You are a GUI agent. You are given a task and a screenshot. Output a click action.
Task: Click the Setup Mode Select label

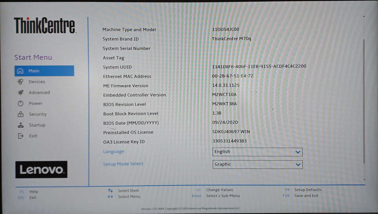click(x=123, y=164)
